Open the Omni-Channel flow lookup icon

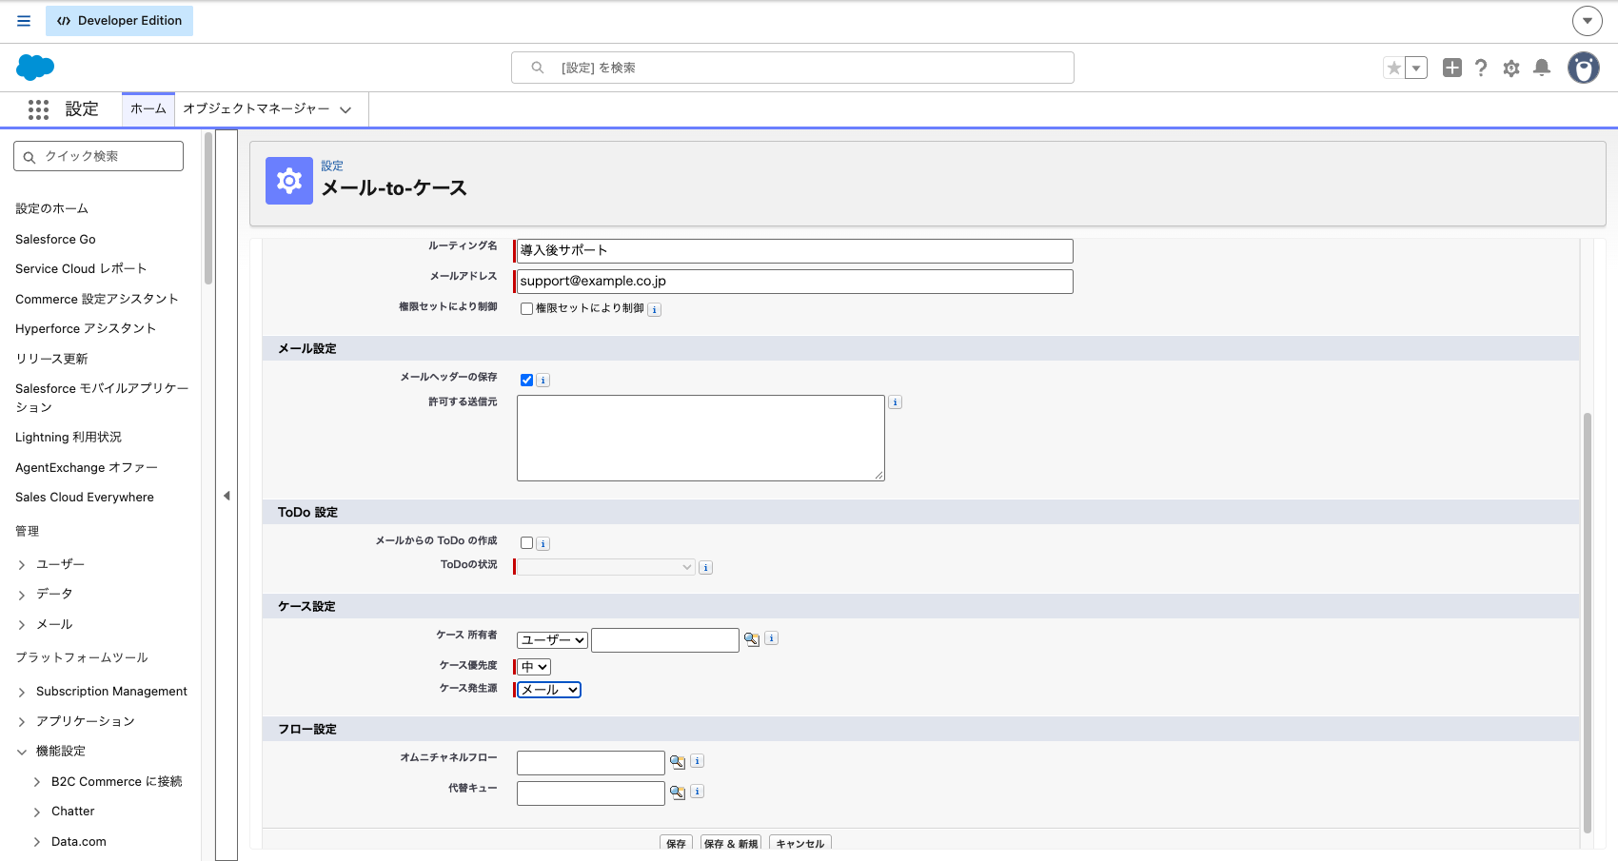tap(678, 762)
